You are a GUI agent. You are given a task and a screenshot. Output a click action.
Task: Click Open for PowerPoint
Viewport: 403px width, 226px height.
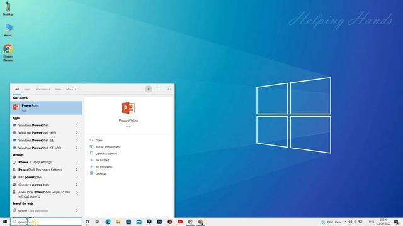click(x=99, y=141)
